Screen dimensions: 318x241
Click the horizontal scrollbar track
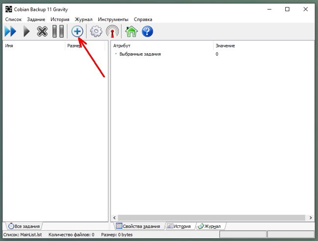pyautogui.click(x=211, y=218)
